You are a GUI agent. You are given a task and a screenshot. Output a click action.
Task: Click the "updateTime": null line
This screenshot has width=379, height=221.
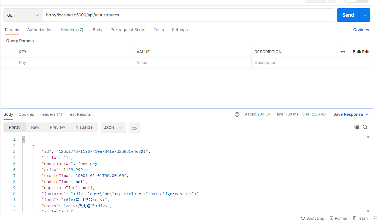pos(65,182)
